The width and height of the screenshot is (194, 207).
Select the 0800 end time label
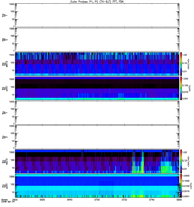[x=179, y=200]
